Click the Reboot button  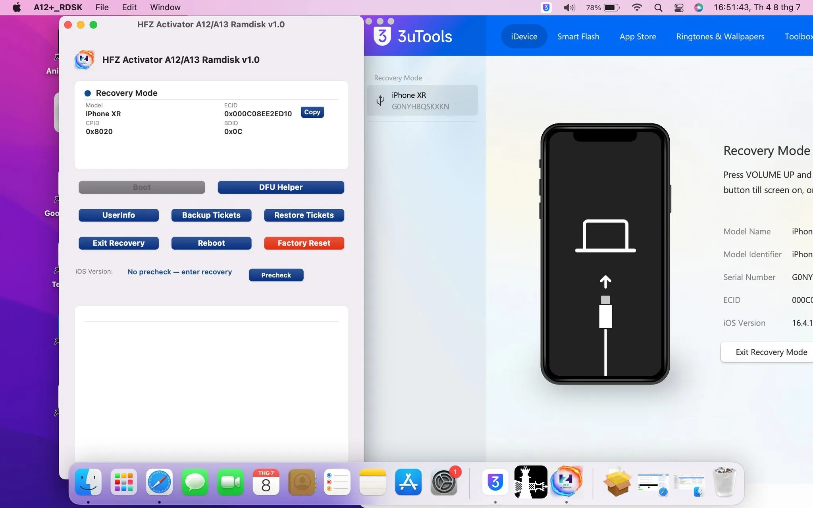point(211,243)
